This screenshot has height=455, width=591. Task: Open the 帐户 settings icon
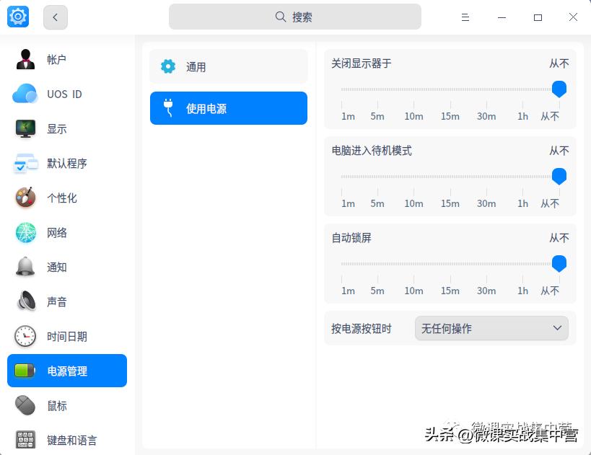pos(26,59)
